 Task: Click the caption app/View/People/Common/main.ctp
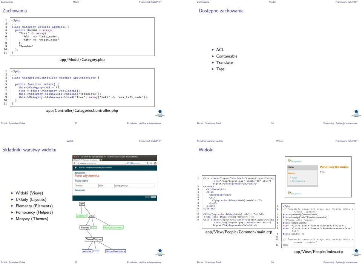(239, 232)
